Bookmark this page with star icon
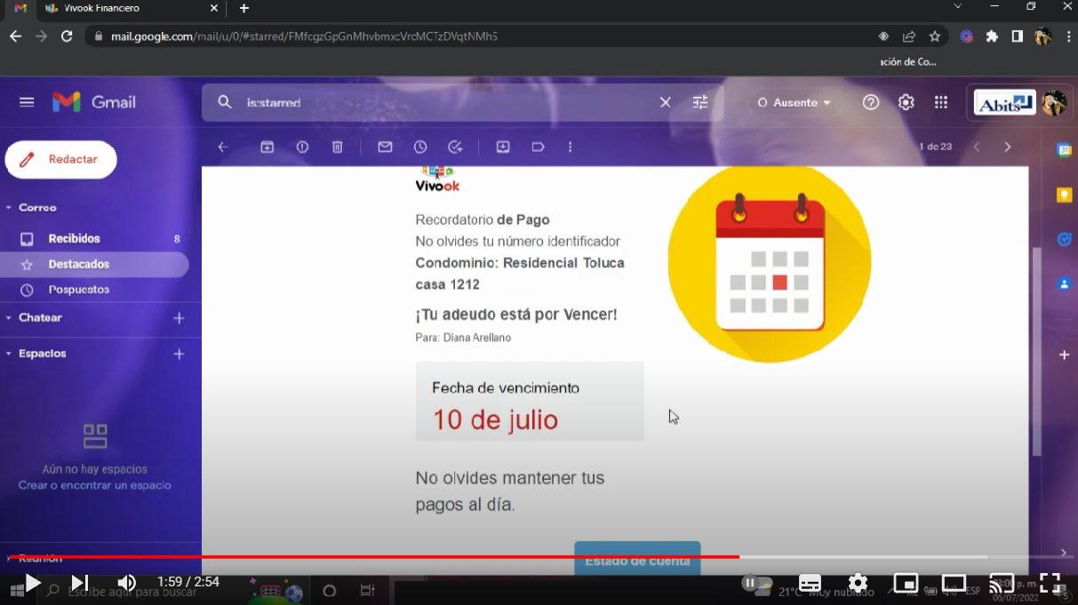This screenshot has height=605, width=1078. 934,36
